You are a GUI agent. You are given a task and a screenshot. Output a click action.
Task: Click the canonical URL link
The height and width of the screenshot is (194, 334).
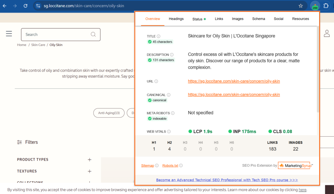[234, 95]
